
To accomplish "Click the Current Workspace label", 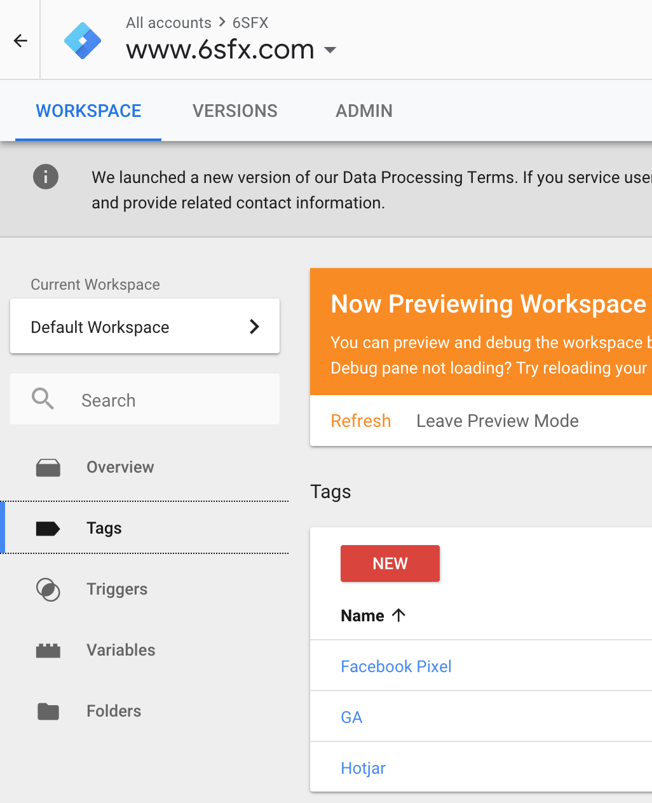I will (95, 285).
